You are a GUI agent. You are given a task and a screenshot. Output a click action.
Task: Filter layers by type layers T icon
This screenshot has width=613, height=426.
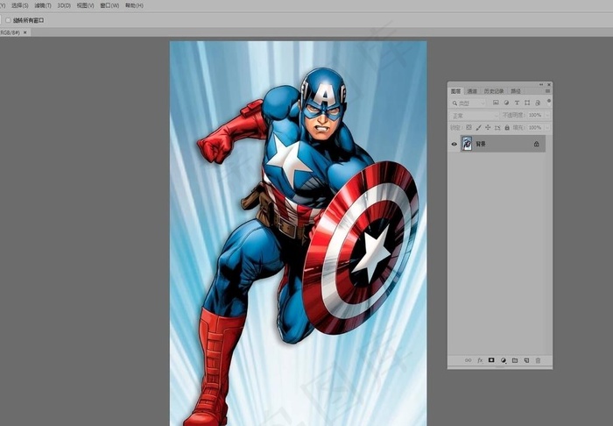pyautogui.click(x=517, y=103)
